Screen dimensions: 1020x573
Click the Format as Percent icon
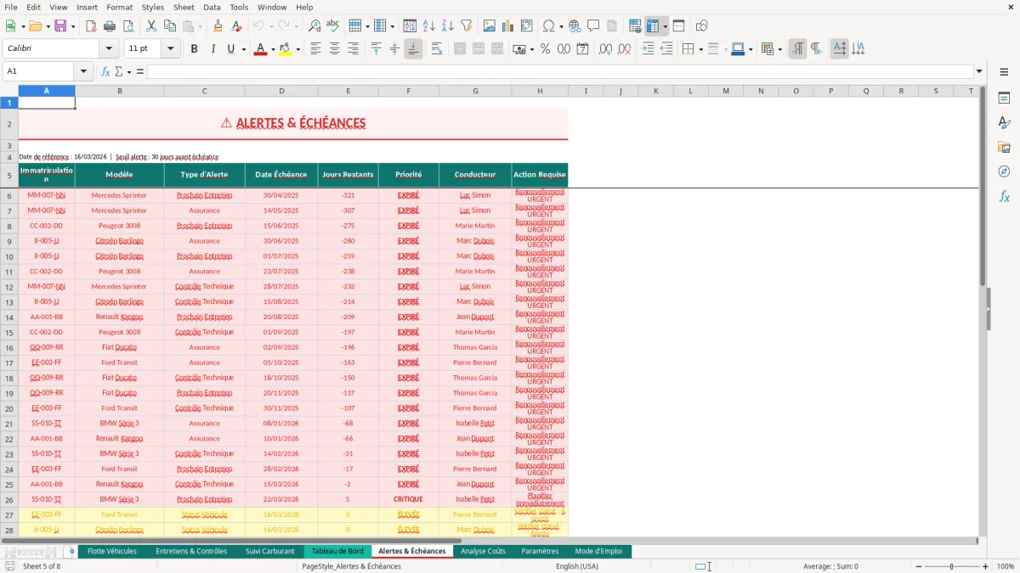(545, 49)
